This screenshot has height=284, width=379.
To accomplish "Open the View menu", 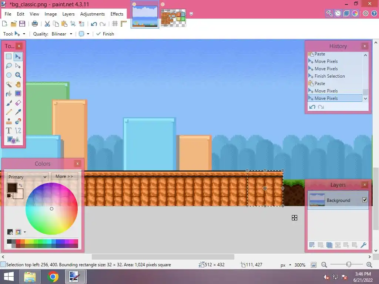I will 34,14.
